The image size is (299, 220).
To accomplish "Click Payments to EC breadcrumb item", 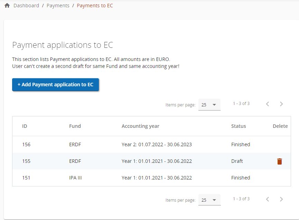I will 95,6.
